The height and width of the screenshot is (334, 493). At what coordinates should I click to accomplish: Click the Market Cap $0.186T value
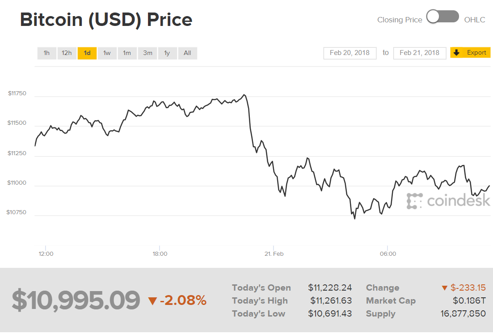point(469,300)
